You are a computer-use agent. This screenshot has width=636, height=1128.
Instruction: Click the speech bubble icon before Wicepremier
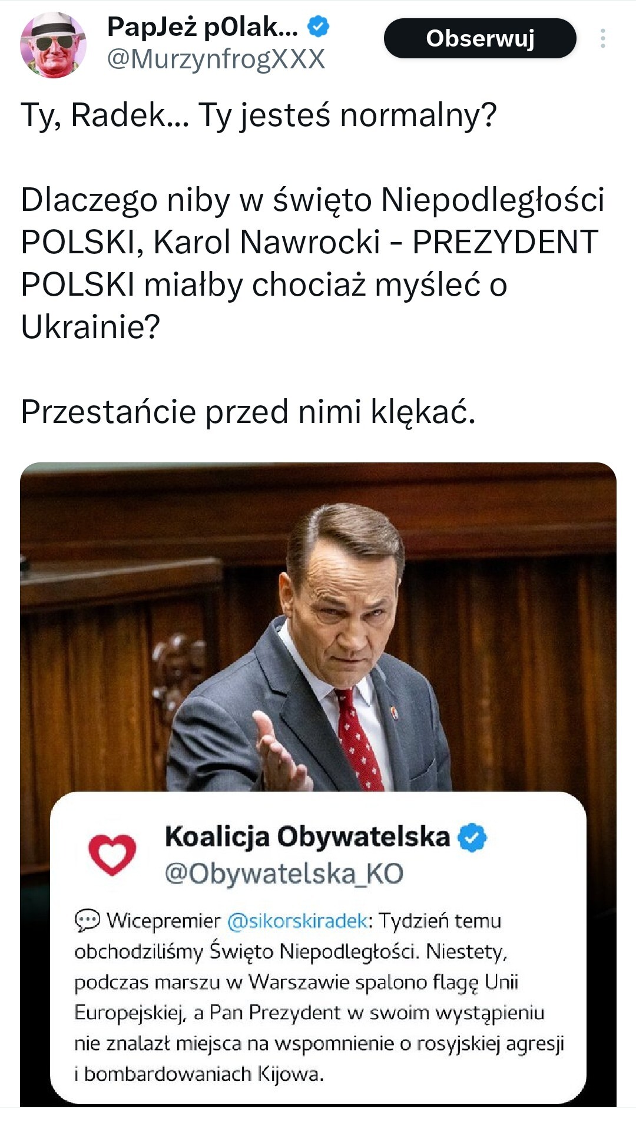[87, 920]
